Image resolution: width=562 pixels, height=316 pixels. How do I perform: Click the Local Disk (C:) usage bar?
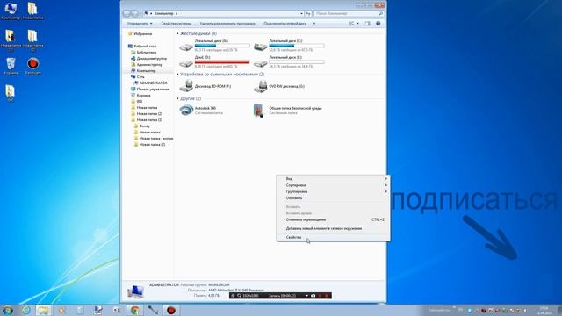point(297,46)
